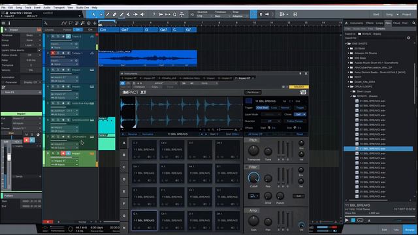Viewport: 418px width, 235px height.
Task: Click the question mark help icon
Action: click(154, 14)
